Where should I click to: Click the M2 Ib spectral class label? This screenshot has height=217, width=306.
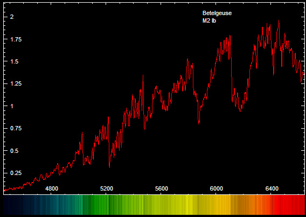(209, 20)
